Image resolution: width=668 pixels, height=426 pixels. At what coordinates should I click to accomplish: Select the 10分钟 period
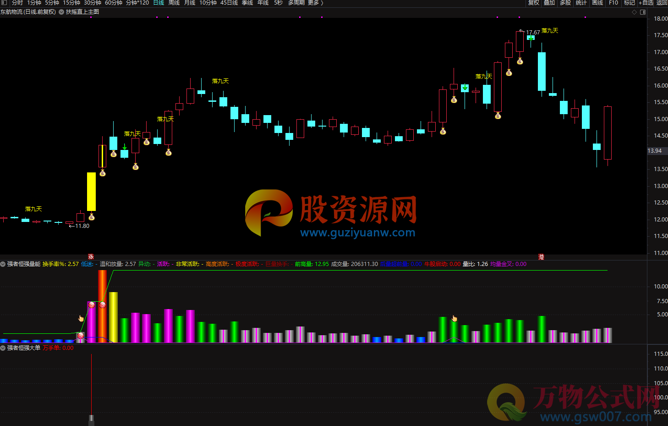[x=208, y=2]
